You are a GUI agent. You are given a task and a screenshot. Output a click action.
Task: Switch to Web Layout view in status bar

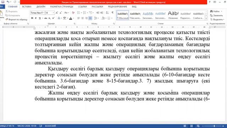(x=198, y=126)
